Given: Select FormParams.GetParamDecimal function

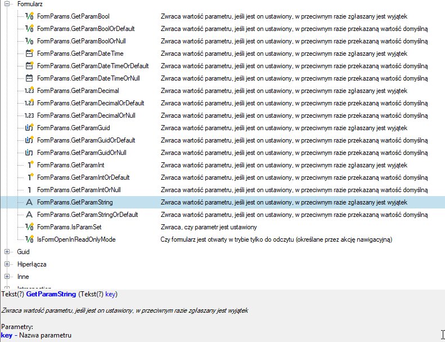Looking at the screenshot, I should pos(78,91).
